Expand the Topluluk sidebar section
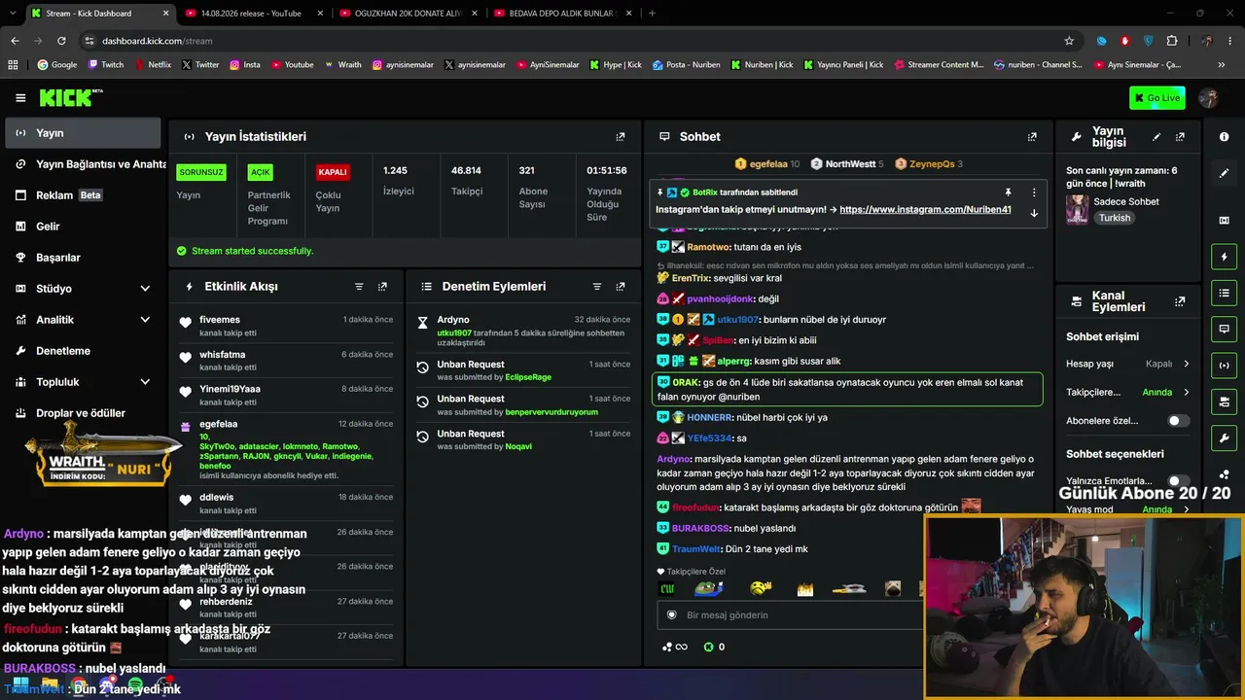1245x700 pixels. 145,382
